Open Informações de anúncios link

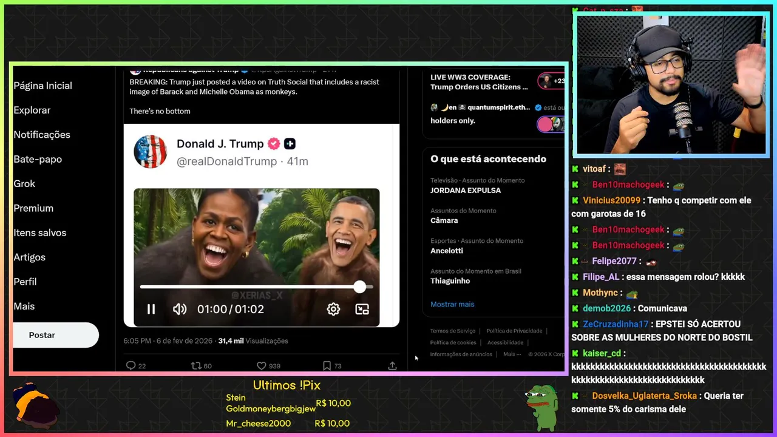[461, 354]
